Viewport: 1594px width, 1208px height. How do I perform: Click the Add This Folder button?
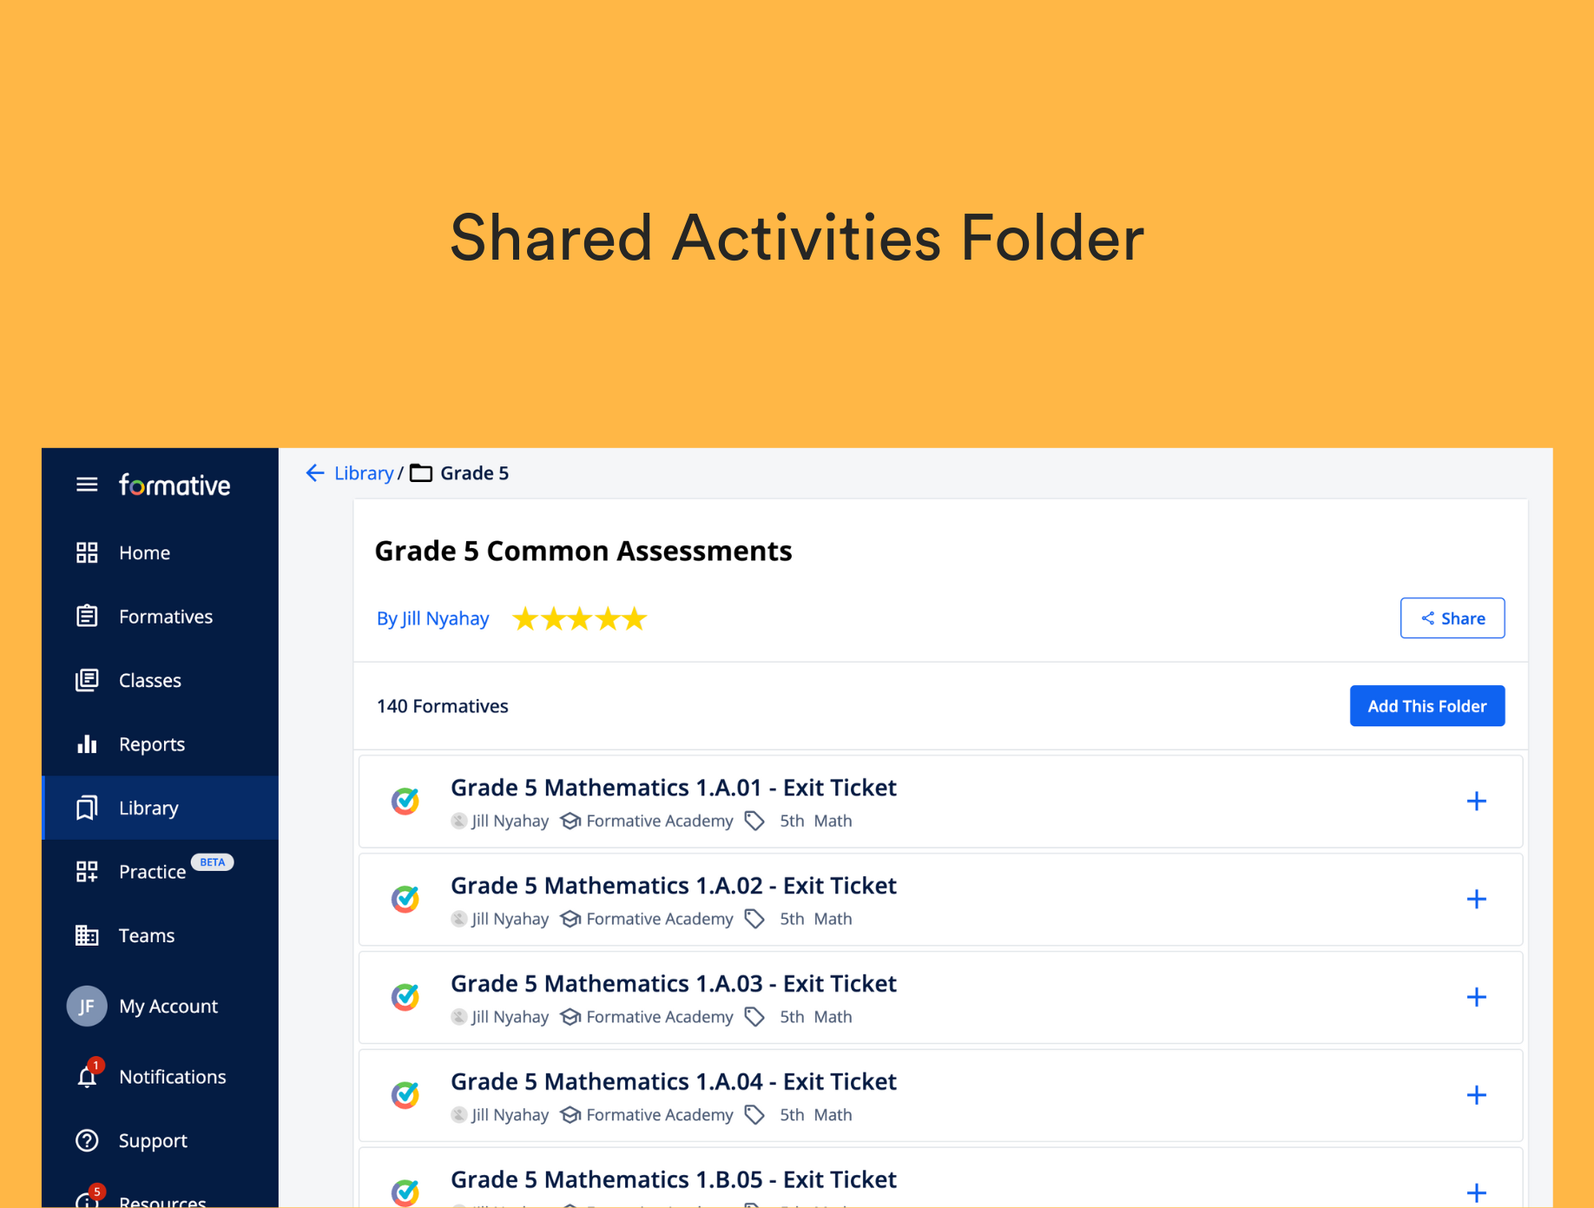(x=1427, y=705)
